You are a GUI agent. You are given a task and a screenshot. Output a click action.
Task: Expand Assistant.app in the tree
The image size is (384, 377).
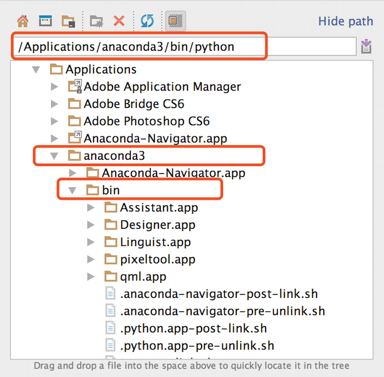[91, 207]
